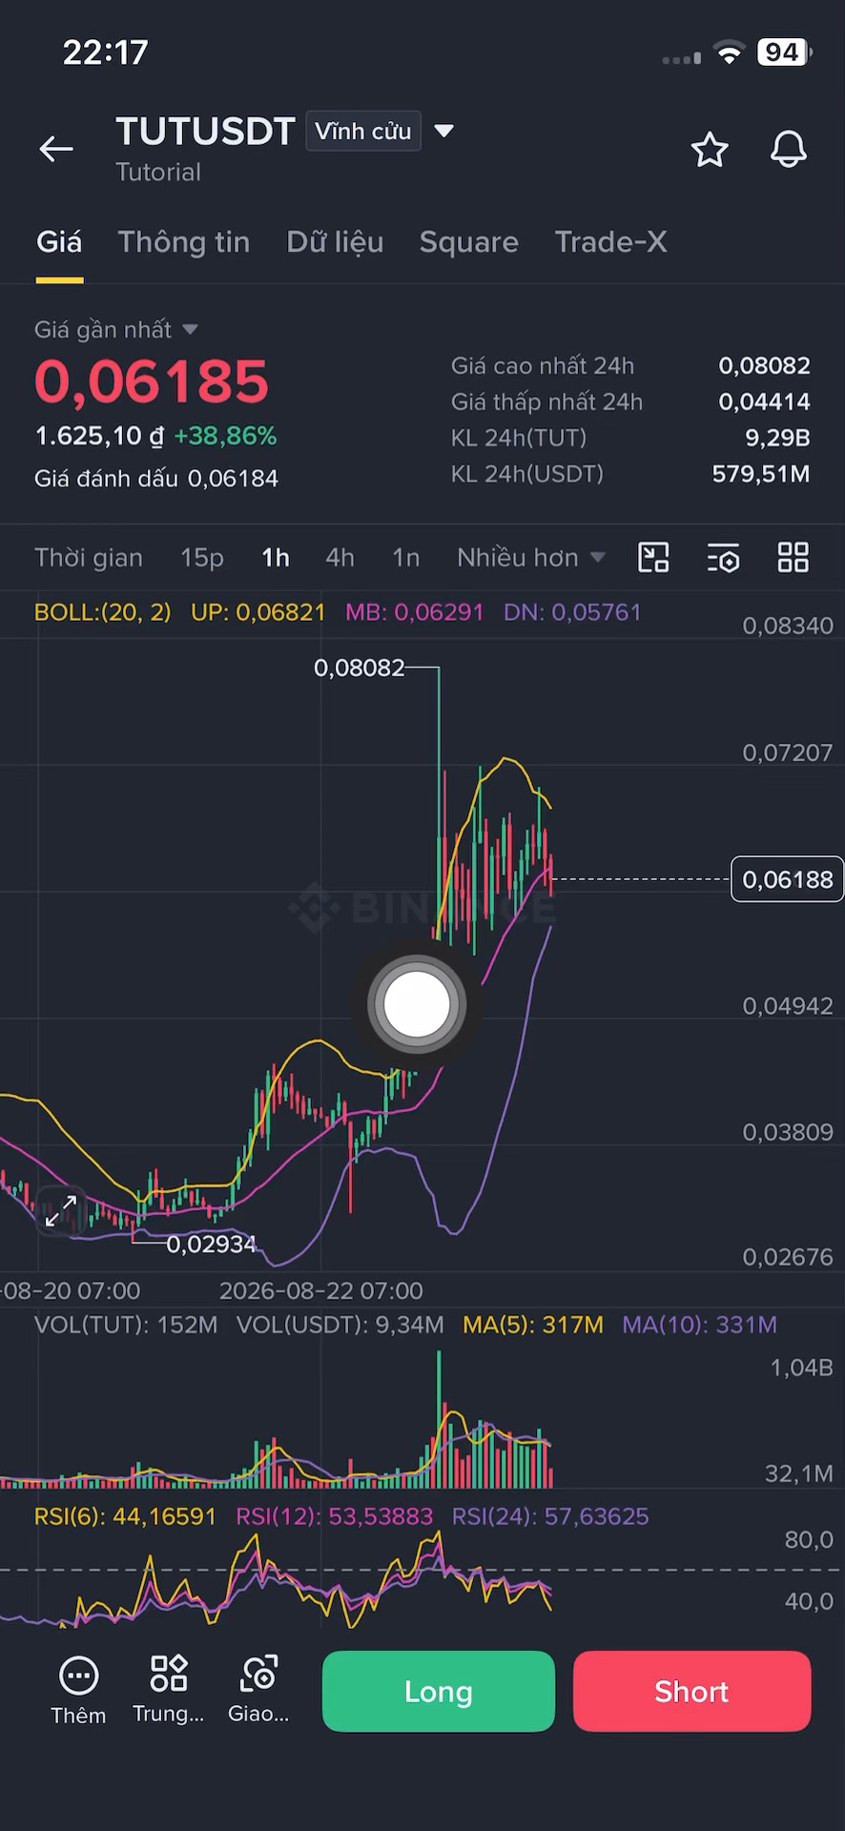This screenshot has height=1831, width=845.
Task: Switch to the Giá tab
Action: [x=59, y=242]
